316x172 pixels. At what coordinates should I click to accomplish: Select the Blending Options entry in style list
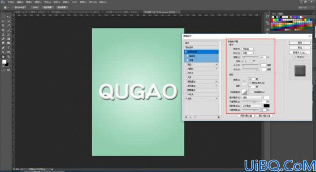[x=201, y=47]
